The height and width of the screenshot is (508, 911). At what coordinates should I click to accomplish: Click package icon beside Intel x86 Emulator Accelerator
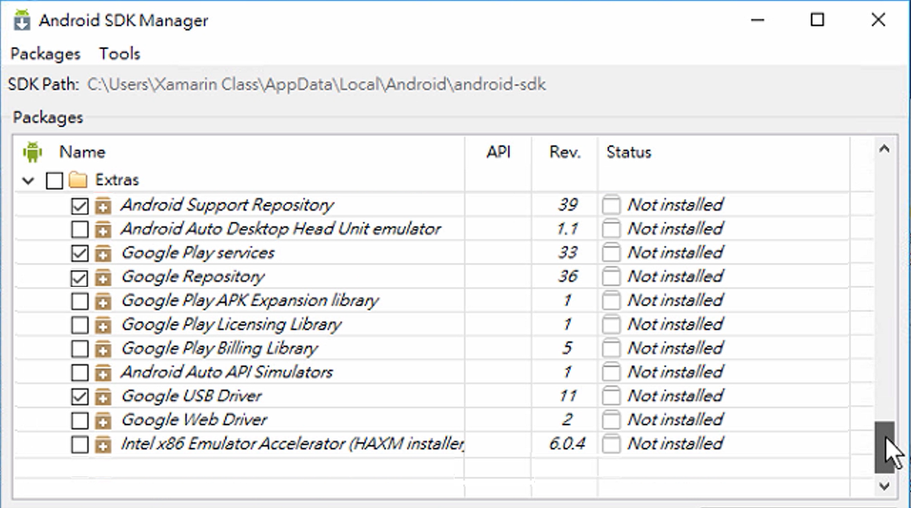(103, 444)
